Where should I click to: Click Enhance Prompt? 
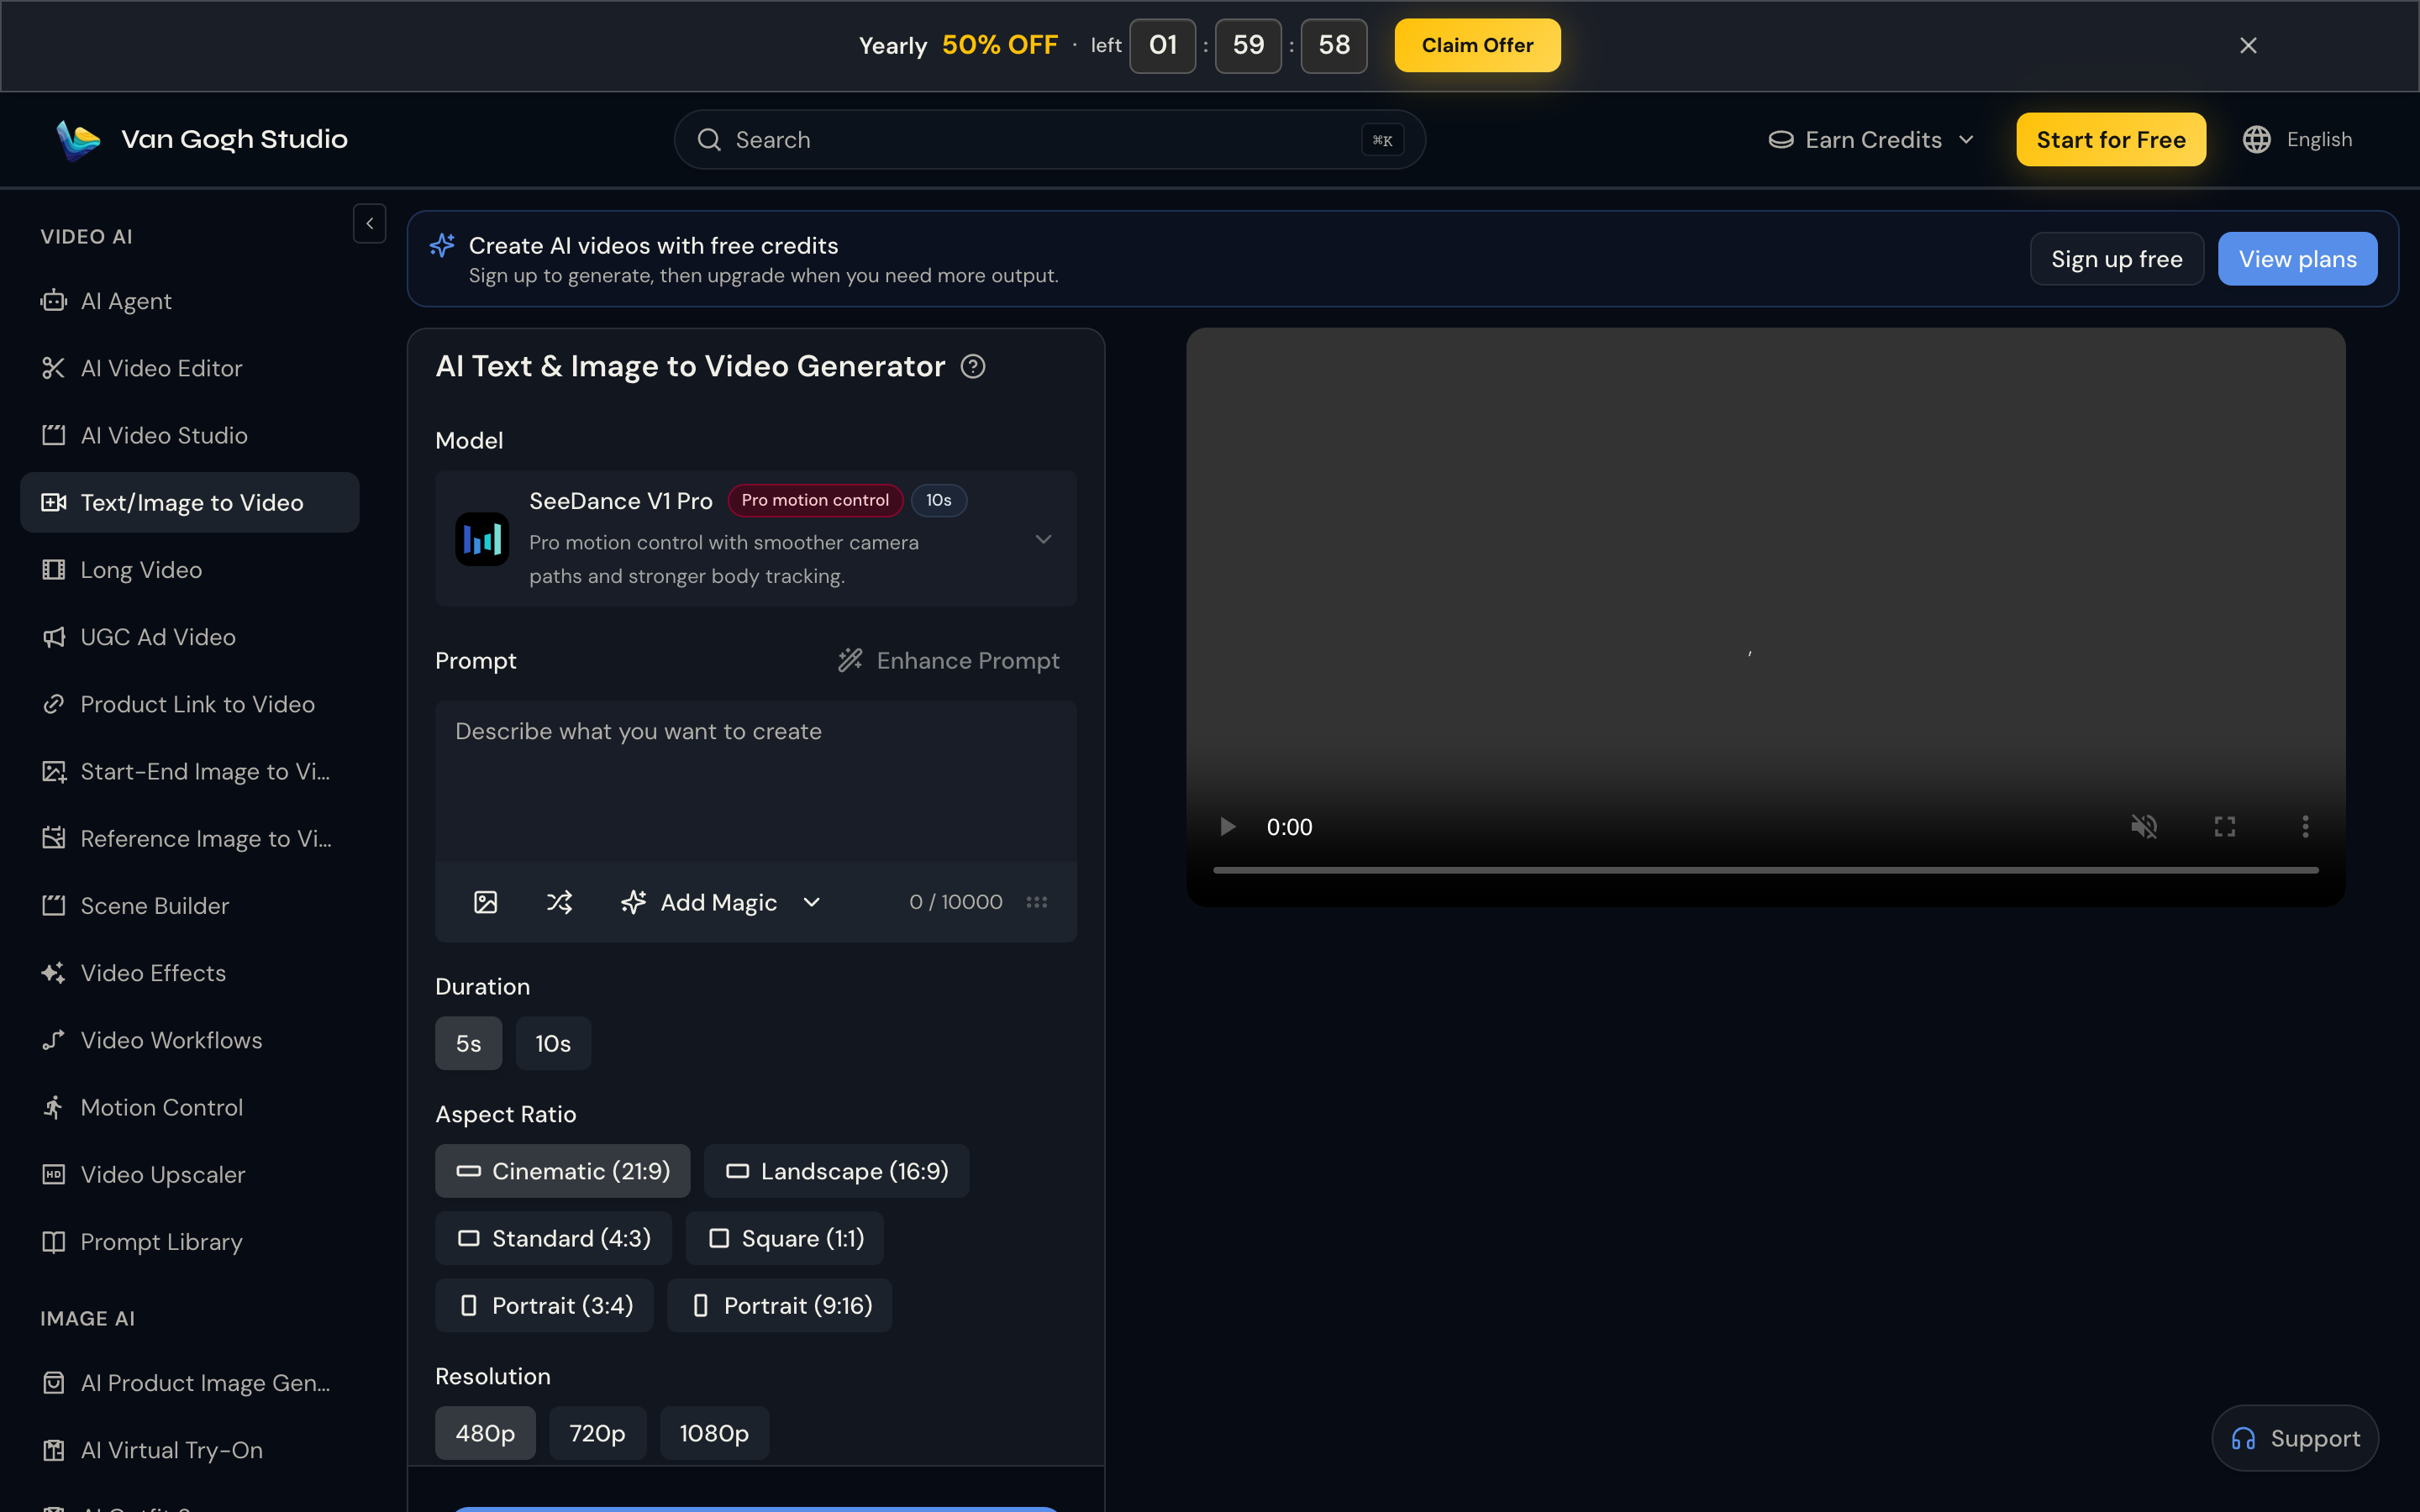click(x=948, y=661)
